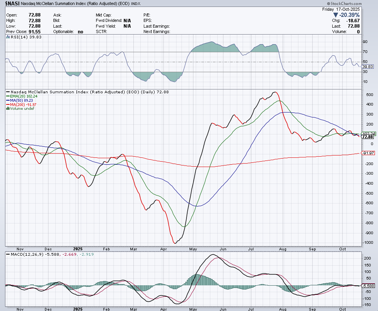
Task: Click the -20.39% percent change value
Action: (x=349, y=15)
